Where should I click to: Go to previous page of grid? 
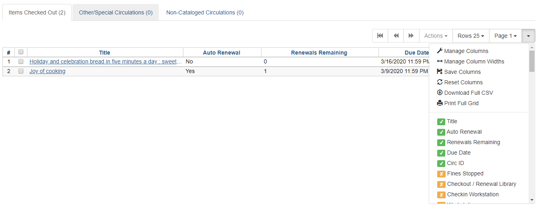(396, 36)
